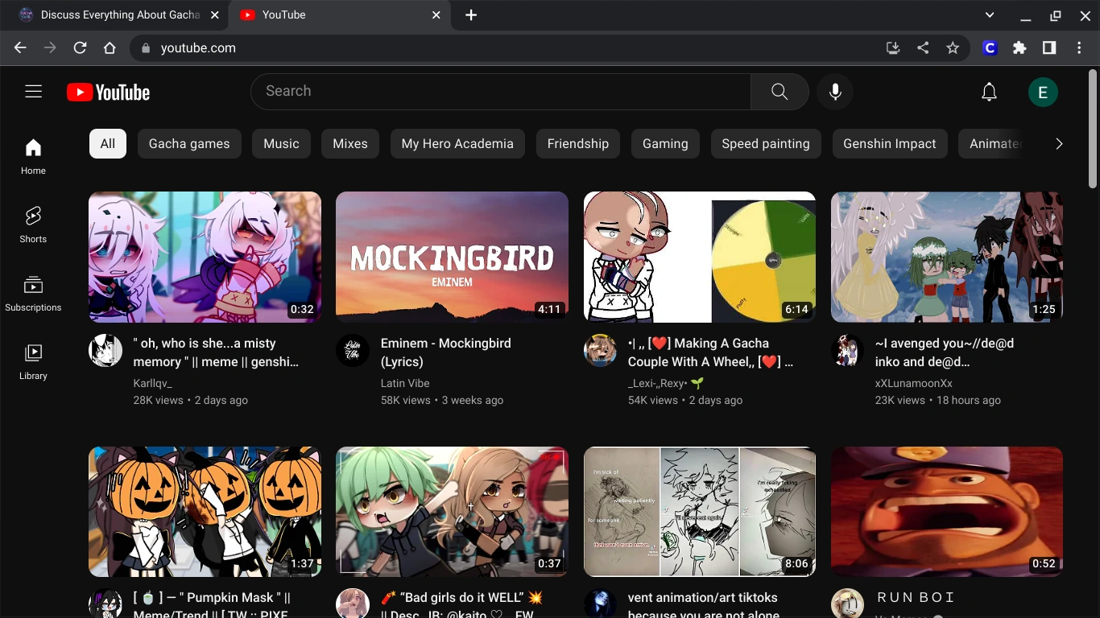This screenshot has width=1100, height=618.
Task: Click the YouTube logo
Action: pyautogui.click(x=108, y=91)
